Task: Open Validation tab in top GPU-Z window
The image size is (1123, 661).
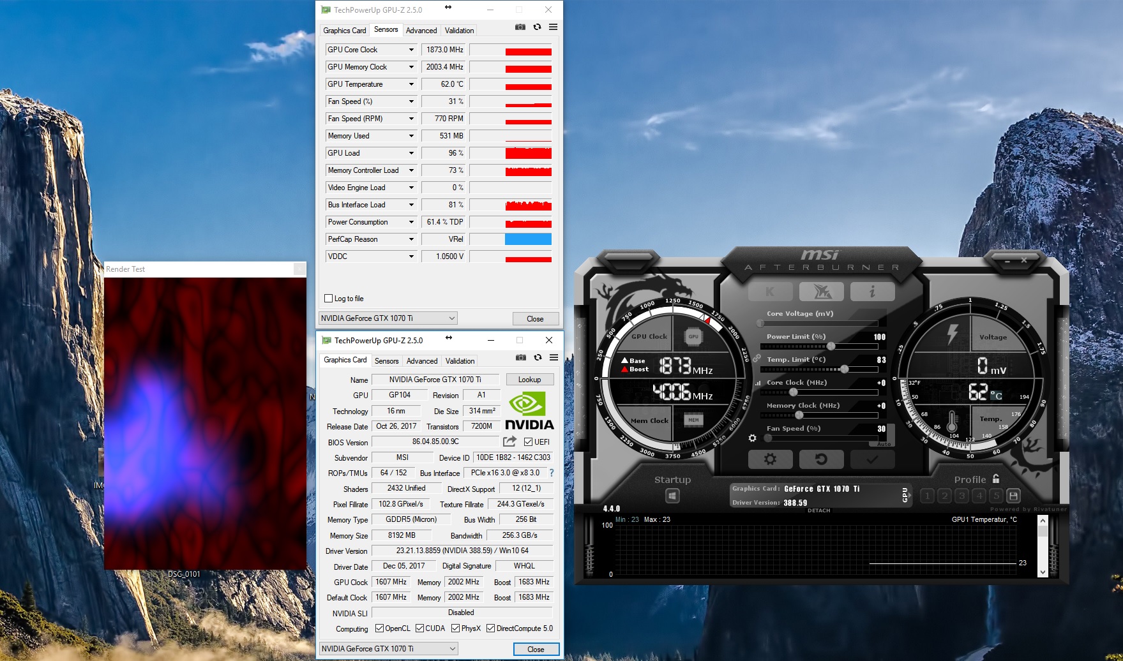Action: pyautogui.click(x=460, y=31)
